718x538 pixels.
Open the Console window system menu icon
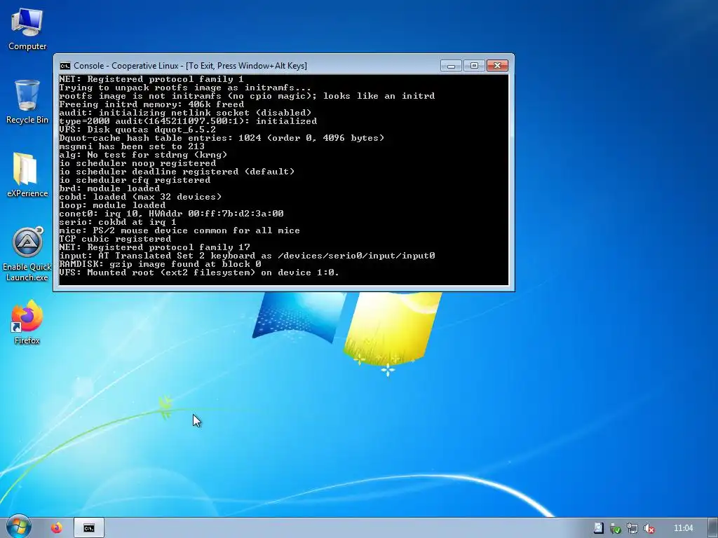(x=65, y=66)
